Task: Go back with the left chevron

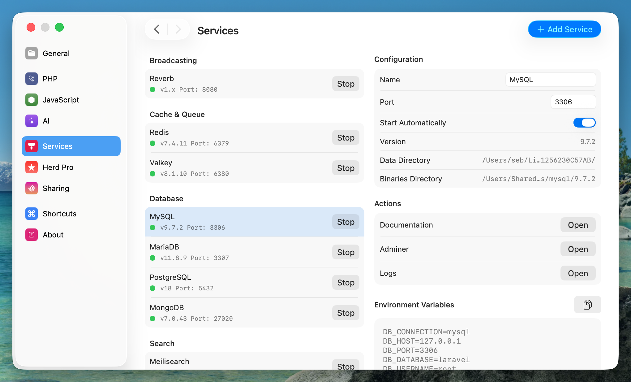Action: [x=157, y=29]
